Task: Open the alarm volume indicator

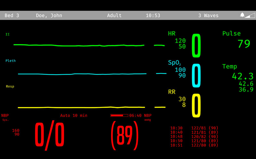Action: 250,15
